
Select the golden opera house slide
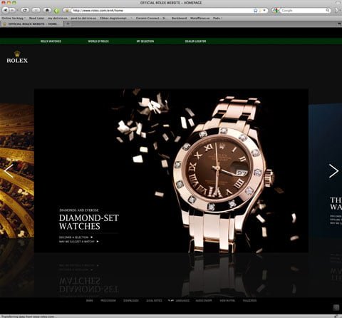click(x=17, y=170)
